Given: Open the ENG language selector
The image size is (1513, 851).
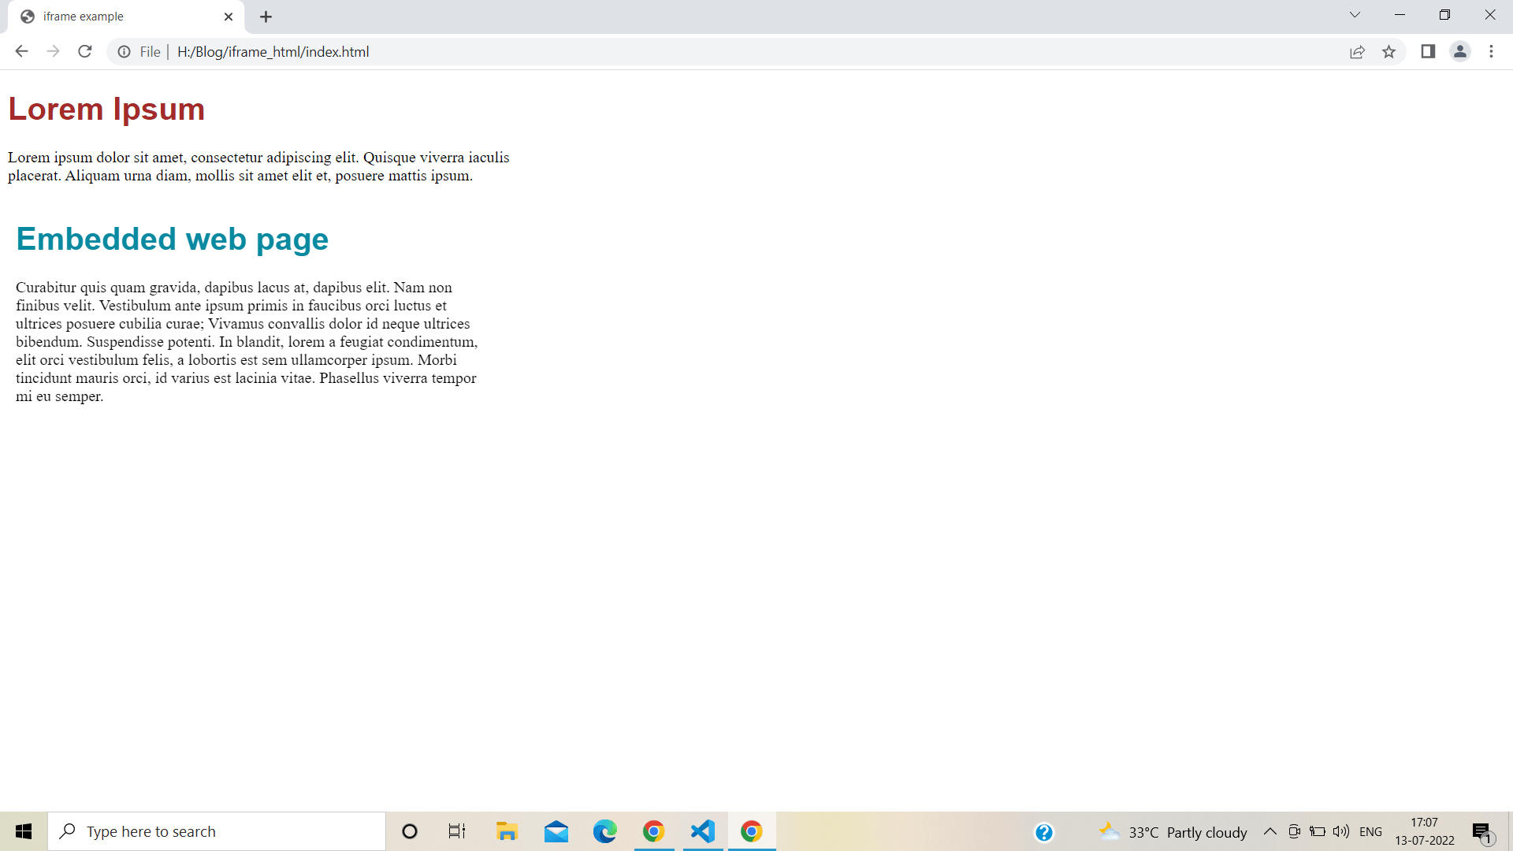Looking at the screenshot, I should pos(1372,831).
